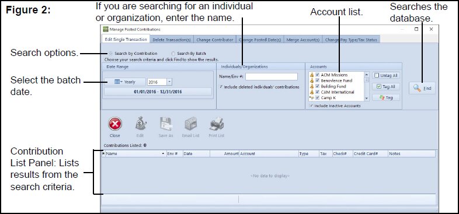Open the Change Posted Date(s) tab

[260, 40]
